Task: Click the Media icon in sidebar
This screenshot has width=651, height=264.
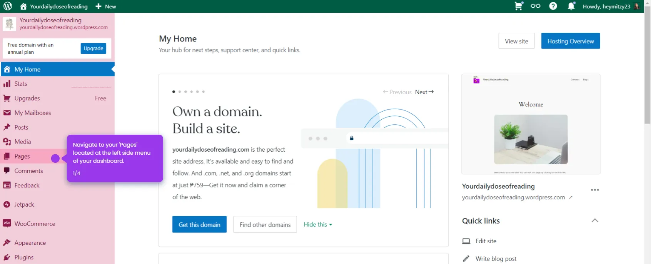Action: [7, 142]
